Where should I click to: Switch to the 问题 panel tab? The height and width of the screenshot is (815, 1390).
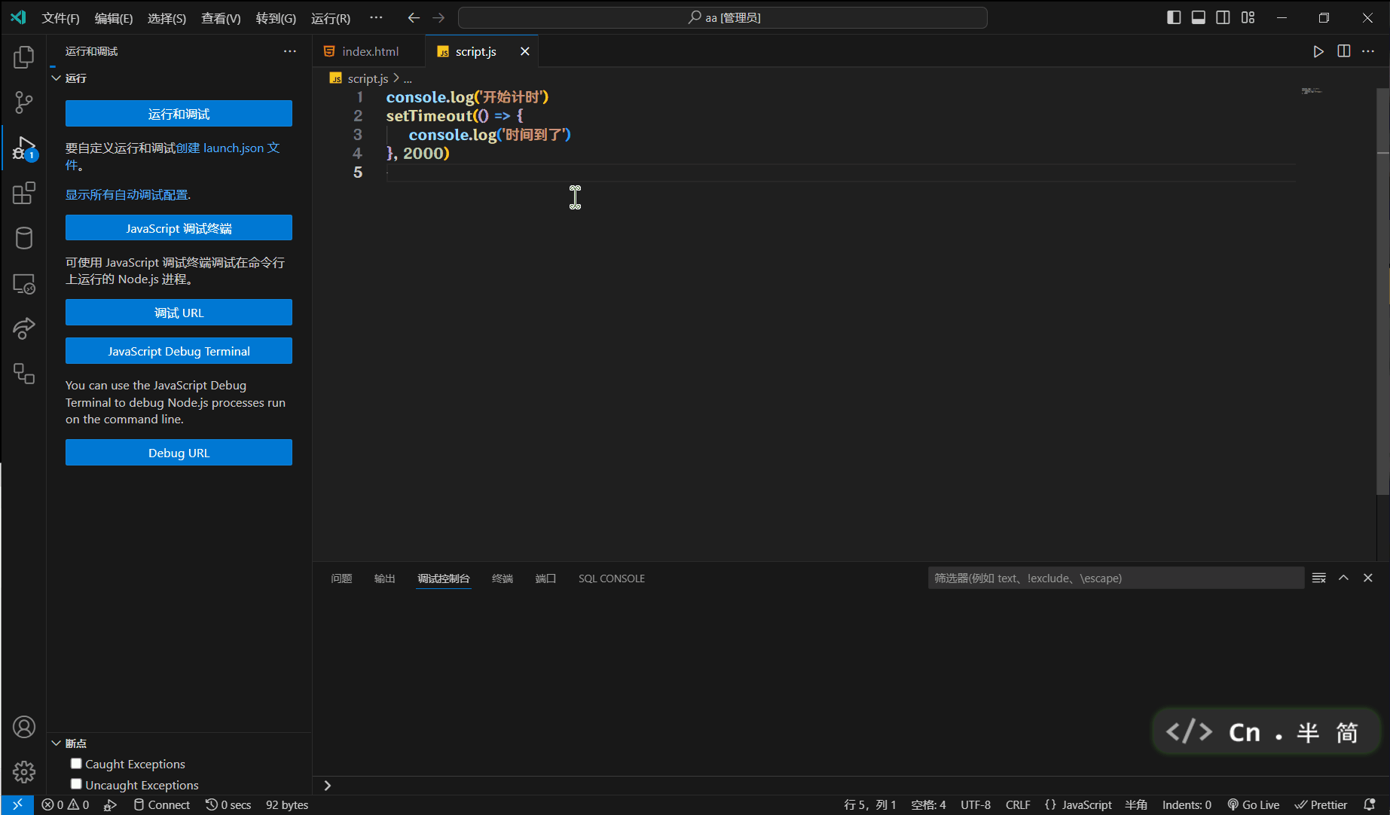pyautogui.click(x=341, y=578)
